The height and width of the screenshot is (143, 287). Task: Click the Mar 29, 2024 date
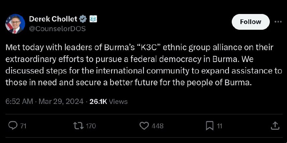(x=61, y=101)
